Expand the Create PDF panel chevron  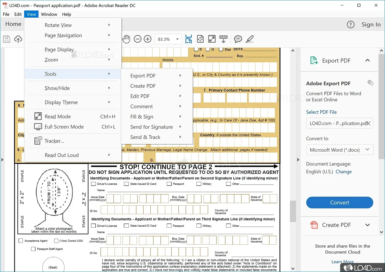coord(367,225)
